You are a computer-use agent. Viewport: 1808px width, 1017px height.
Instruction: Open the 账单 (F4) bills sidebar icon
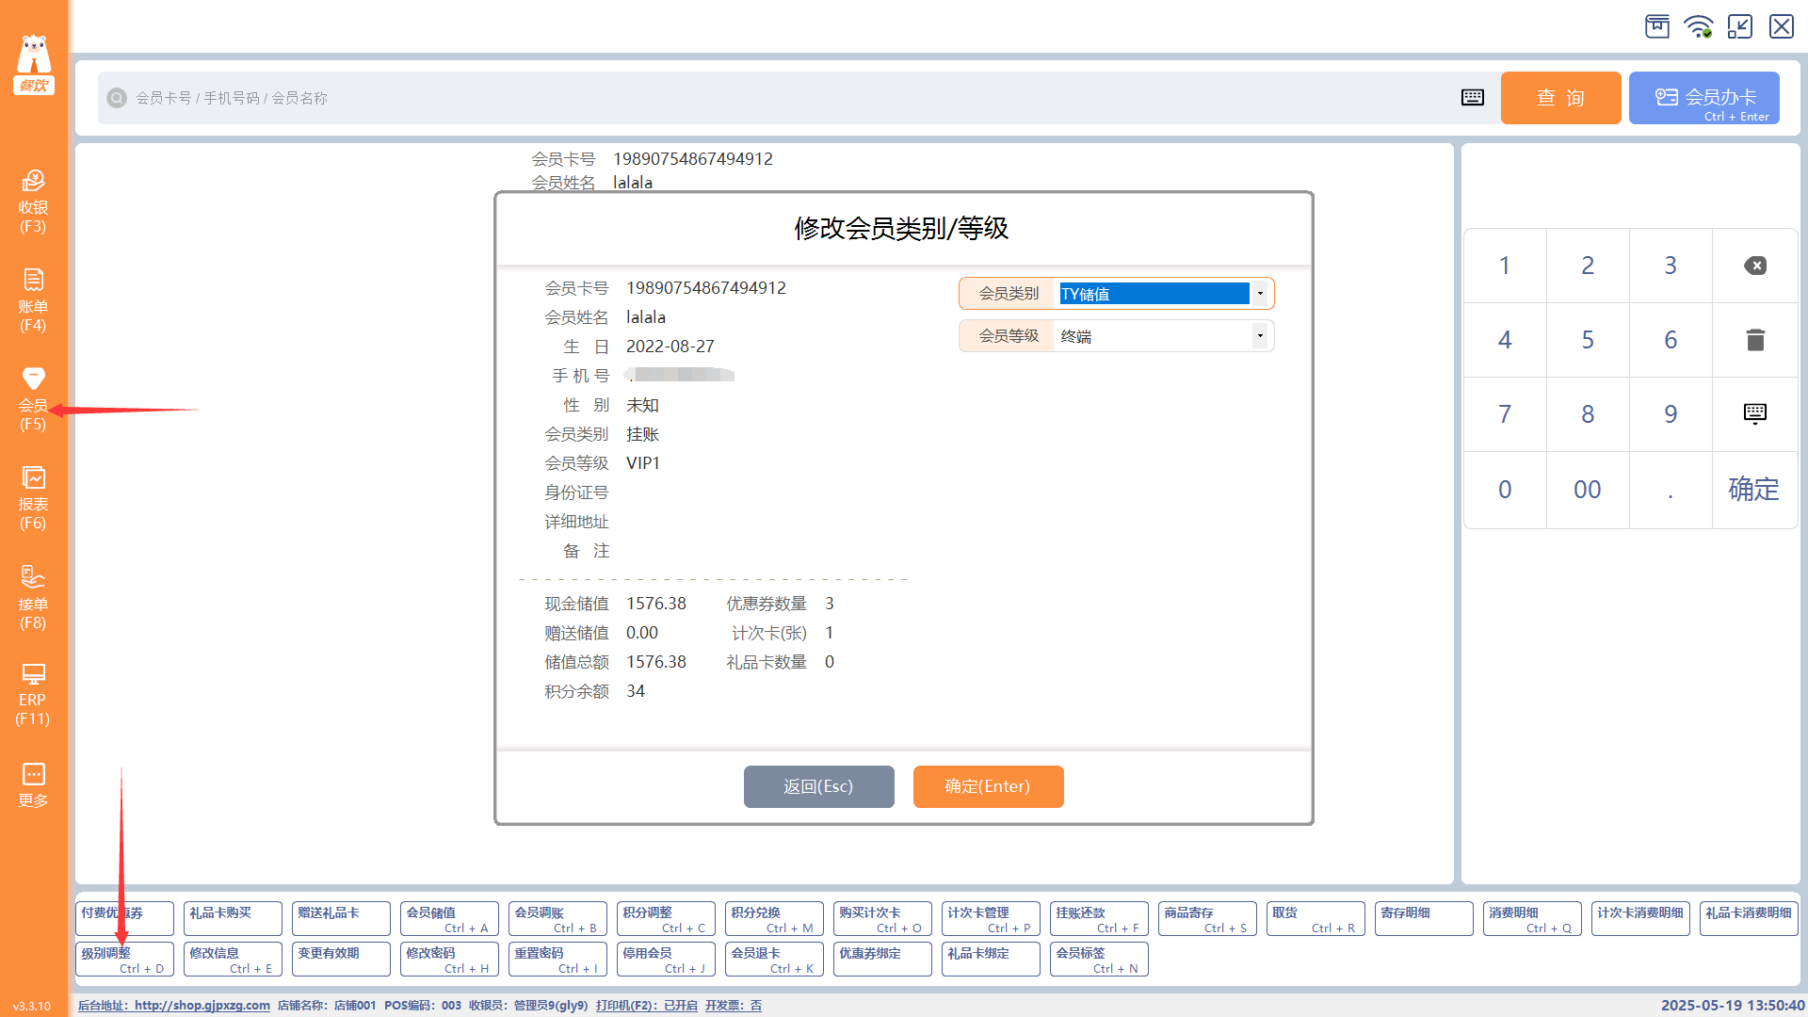tap(33, 299)
